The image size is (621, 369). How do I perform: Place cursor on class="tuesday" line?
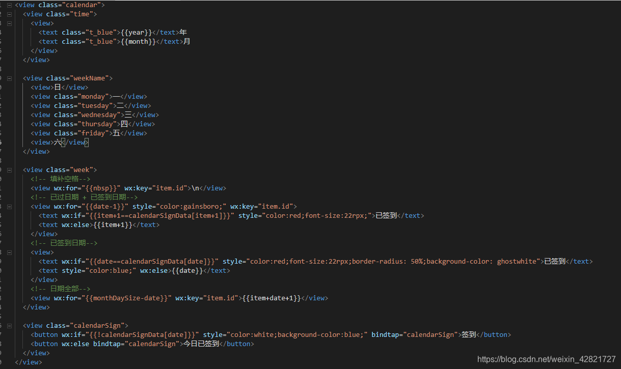91,106
